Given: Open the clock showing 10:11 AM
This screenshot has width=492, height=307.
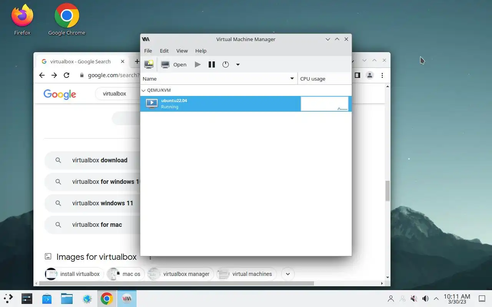Looking at the screenshot, I should pyautogui.click(x=457, y=299).
